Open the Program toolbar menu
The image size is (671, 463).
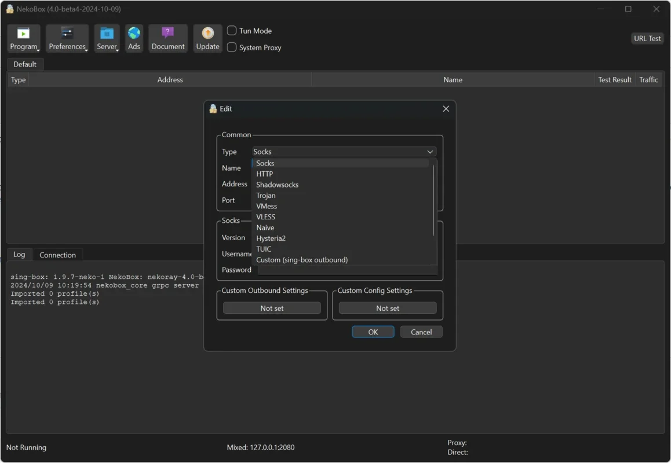coord(24,38)
